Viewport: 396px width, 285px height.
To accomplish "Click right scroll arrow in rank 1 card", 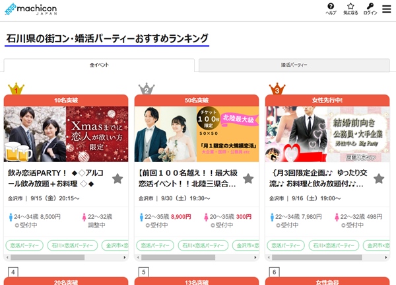I will [x=125, y=257].
